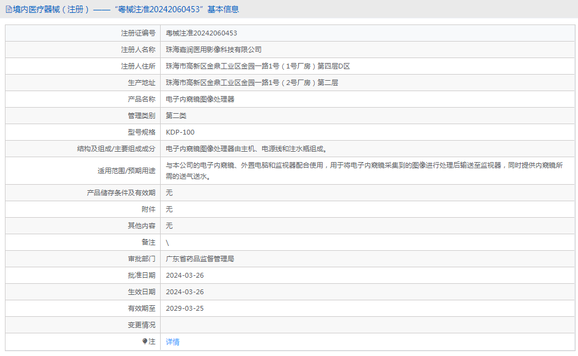The height and width of the screenshot is (356, 578).
Task: Click the 注册人住所 label
Action: pyautogui.click(x=138, y=66)
